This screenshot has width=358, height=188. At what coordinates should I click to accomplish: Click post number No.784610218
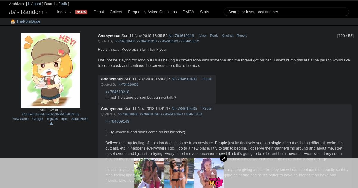coord(181,36)
